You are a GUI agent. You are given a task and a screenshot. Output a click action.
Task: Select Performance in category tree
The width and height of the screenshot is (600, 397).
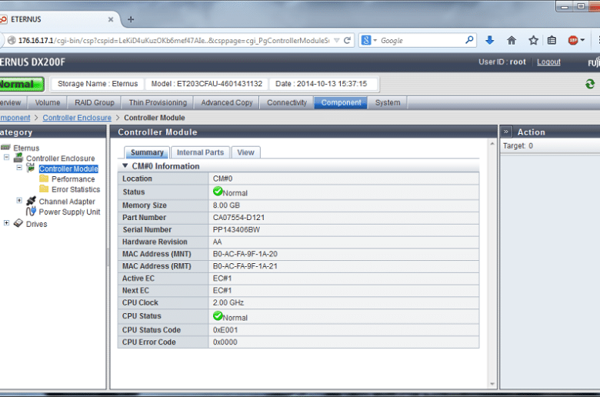tap(73, 178)
